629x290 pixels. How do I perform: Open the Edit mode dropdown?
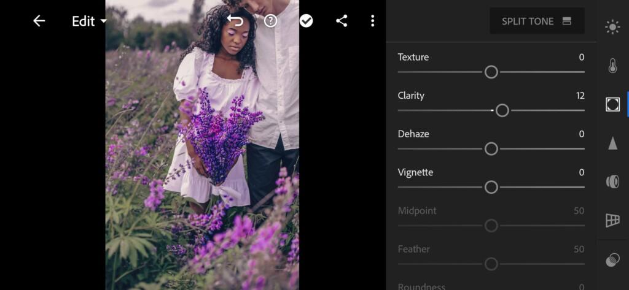[89, 21]
